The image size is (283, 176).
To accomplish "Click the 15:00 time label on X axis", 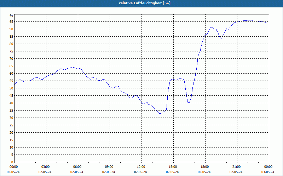I will point(173,167).
